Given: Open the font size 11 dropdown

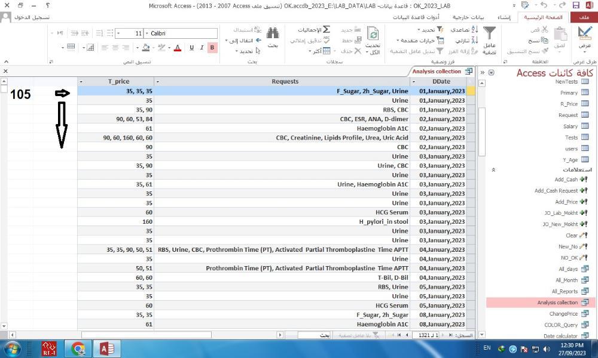Looking at the screenshot, I should pos(118,33).
